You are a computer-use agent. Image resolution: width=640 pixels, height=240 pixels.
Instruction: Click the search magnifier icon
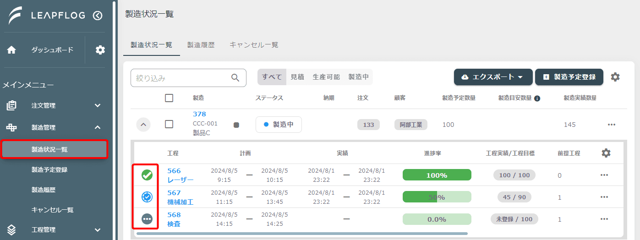click(x=235, y=78)
